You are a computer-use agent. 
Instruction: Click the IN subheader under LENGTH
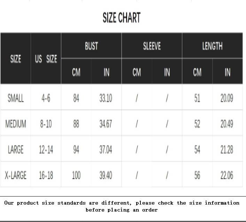point(228,72)
